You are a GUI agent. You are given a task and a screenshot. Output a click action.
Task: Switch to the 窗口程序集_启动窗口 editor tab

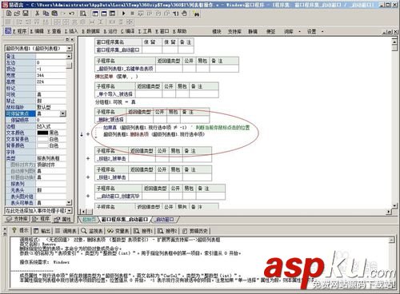125,220
